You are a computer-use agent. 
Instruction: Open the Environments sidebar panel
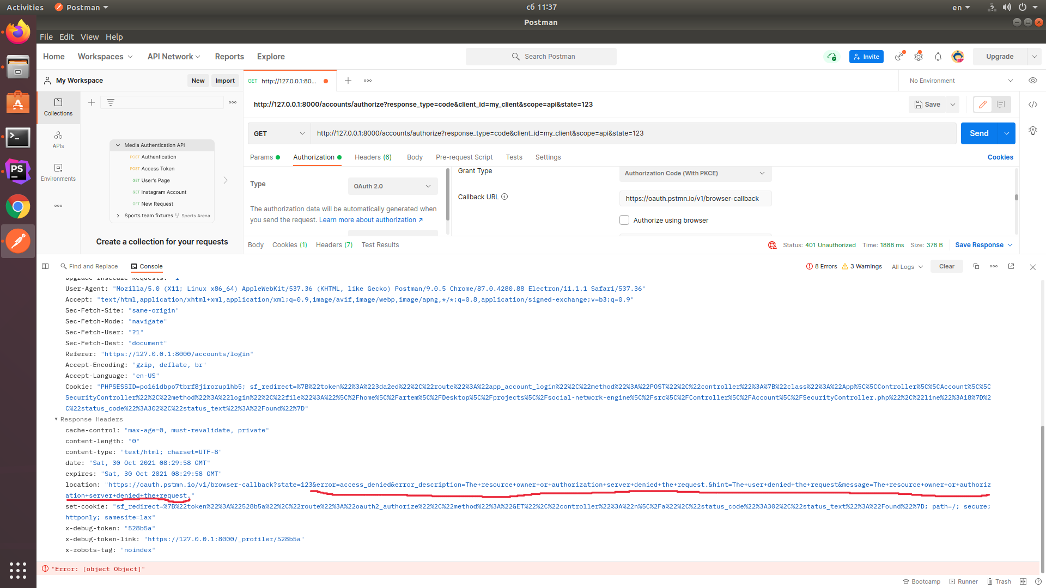[x=58, y=172]
